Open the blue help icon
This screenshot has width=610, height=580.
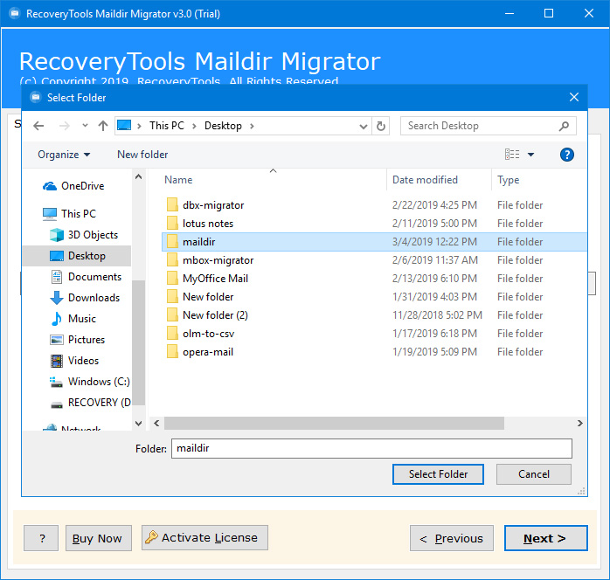(x=567, y=155)
